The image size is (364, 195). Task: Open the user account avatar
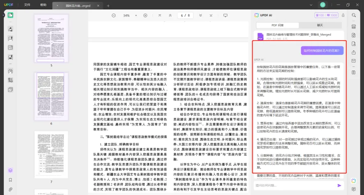(x=323, y=5)
